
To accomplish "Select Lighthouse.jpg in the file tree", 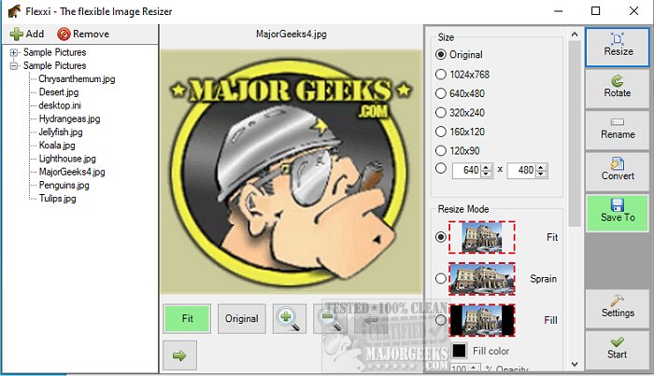I will (67, 159).
